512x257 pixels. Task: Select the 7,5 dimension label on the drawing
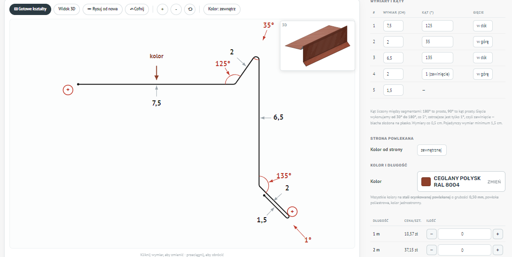point(156,103)
